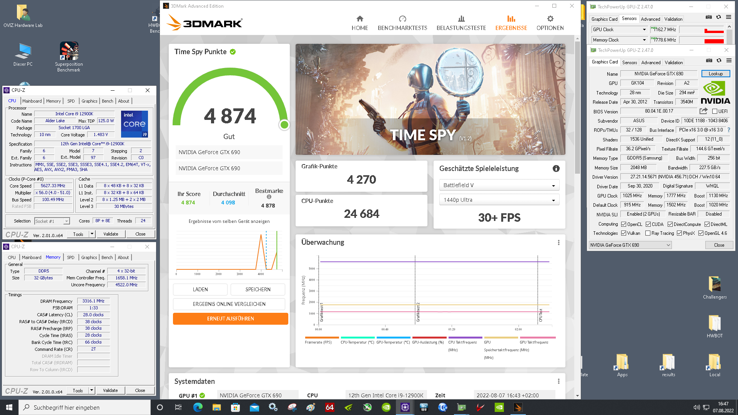Open HOME section in 3DMark
This screenshot has width=738, height=415.
[x=359, y=23]
